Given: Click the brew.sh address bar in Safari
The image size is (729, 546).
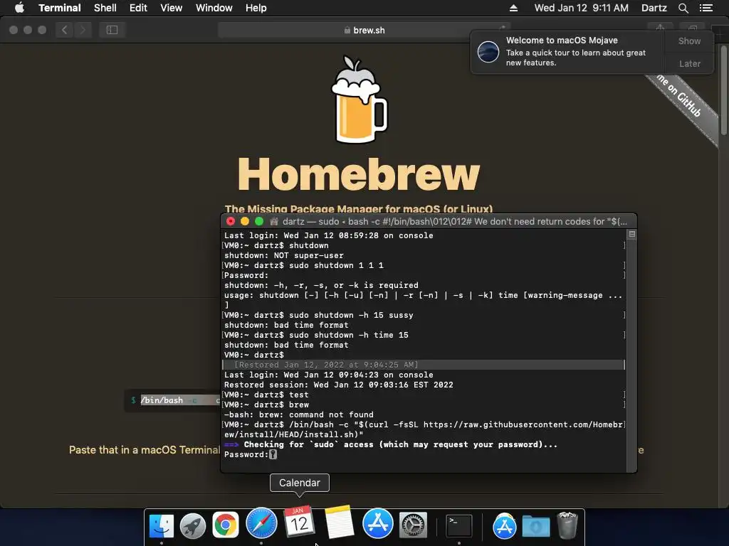Looking at the screenshot, I should point(364,30).
